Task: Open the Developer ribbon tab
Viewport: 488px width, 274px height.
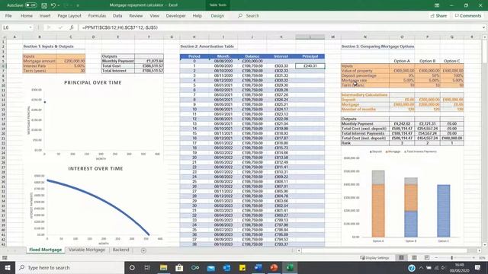Action: (176, 16)
